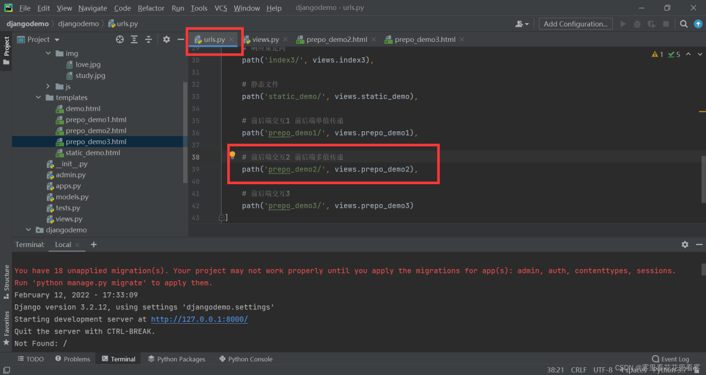This screenshot has width=706, height=375.
Task: Hide the Project tool window
Action: point(180,39)
